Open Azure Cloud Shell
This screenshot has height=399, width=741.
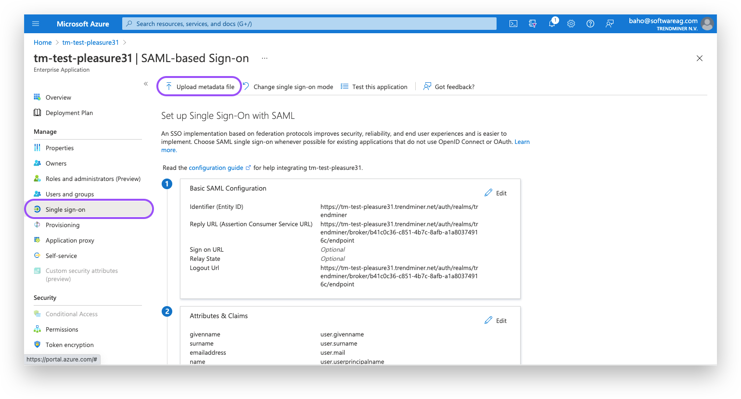pyautogui.click(x=513, y=24)
